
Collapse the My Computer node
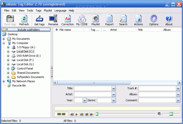tap(3, 43)
